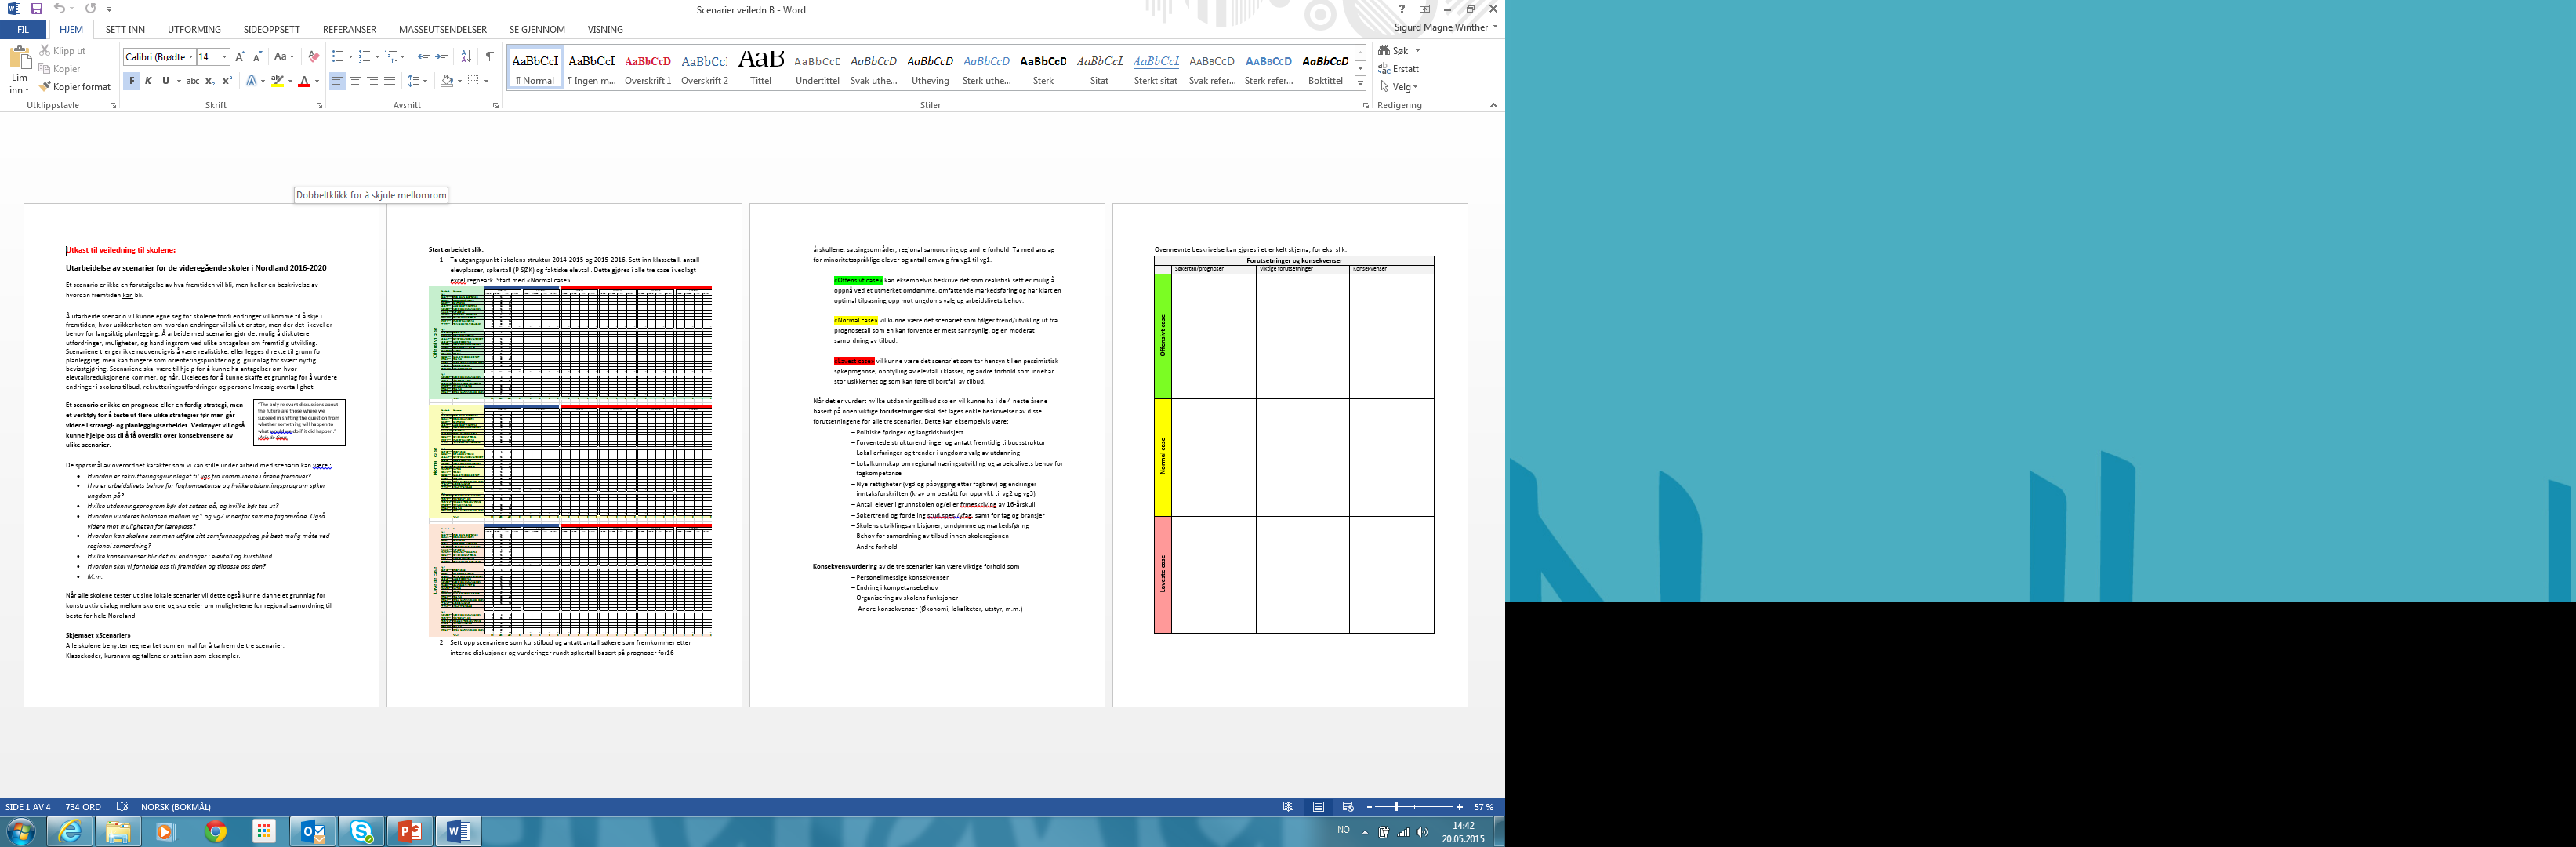Switch to the SIDEOPPSETT tab
2576x847 pixels.
click(x=271, y=29)
